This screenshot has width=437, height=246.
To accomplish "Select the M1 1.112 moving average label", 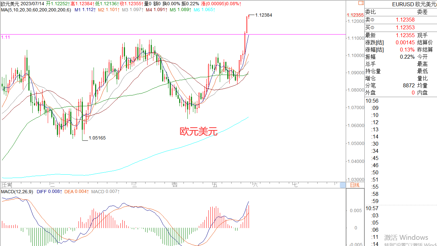I will (x=85, y=10).
